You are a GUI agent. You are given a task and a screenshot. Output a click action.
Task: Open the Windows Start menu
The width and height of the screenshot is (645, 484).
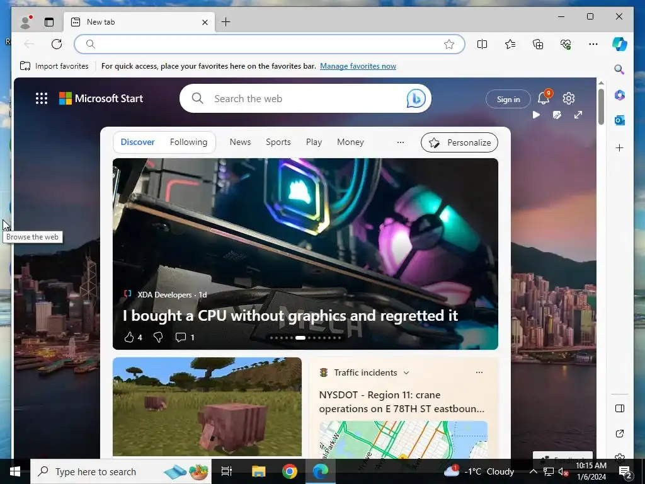(x=15, y=471)
